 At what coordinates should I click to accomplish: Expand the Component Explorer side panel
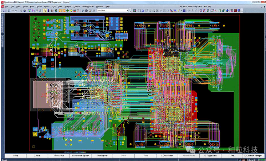(2, 25)
